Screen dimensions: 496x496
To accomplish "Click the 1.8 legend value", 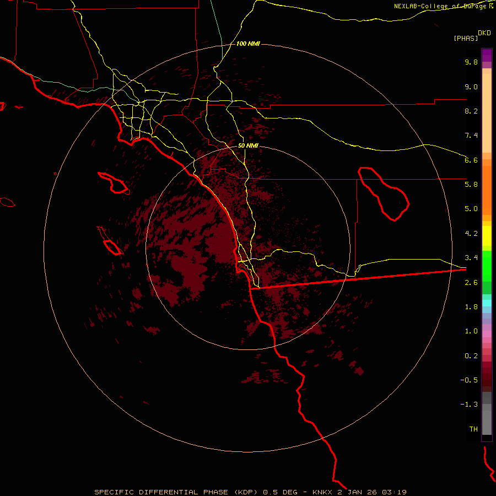I will [471, 307].
